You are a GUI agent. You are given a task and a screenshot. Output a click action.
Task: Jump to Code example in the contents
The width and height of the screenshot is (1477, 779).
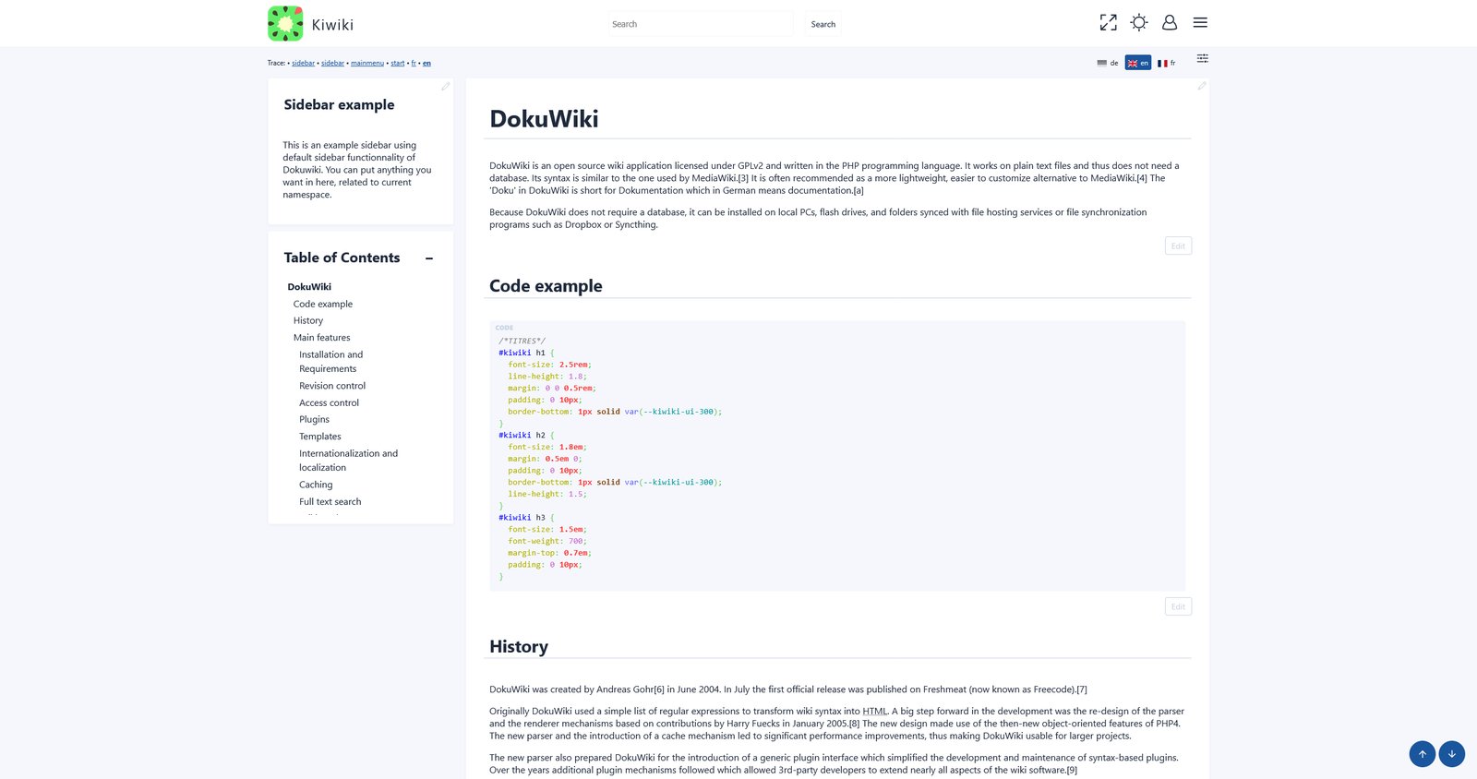(322, 304)
